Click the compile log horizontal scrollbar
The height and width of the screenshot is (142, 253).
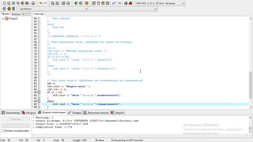(x=140, y=135)
